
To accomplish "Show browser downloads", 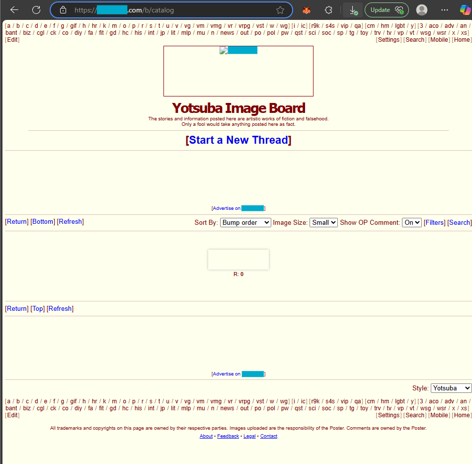I will click(x=352, y=10).
